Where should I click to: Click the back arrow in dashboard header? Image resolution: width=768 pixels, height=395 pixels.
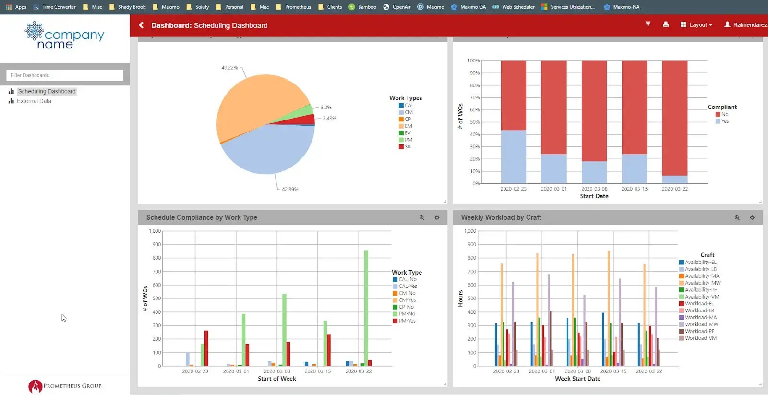[141, 25]
